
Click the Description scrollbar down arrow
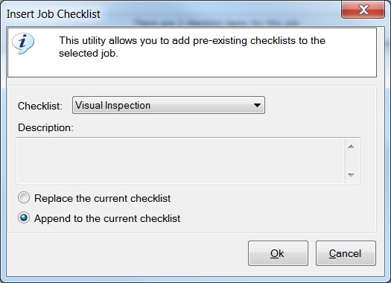click(351, 175)
